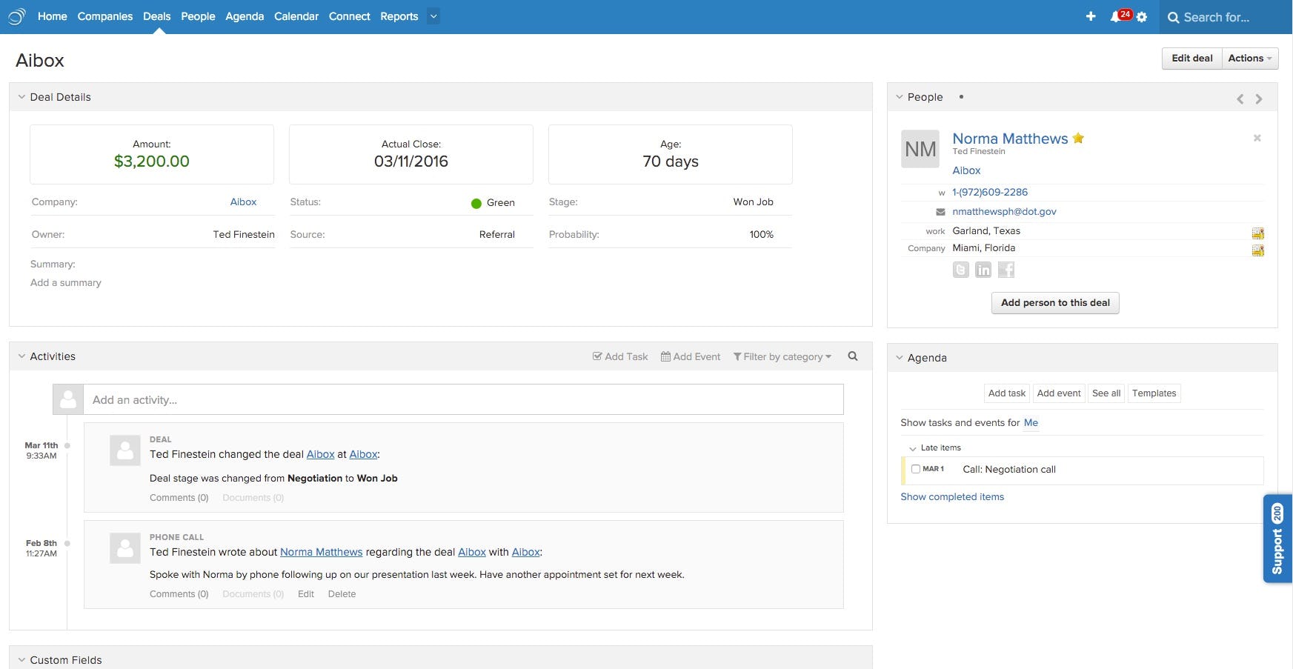1293x669 pixels.
Task: Collapse the Late items group
Action: pos(913,448)
